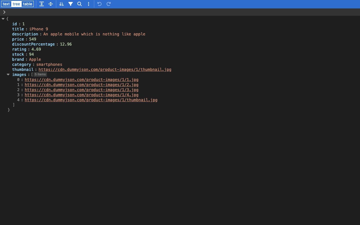Open the Sort contents tool
Image resolution: width=360 pixels, height=225 pixels.
pos(62,4)
